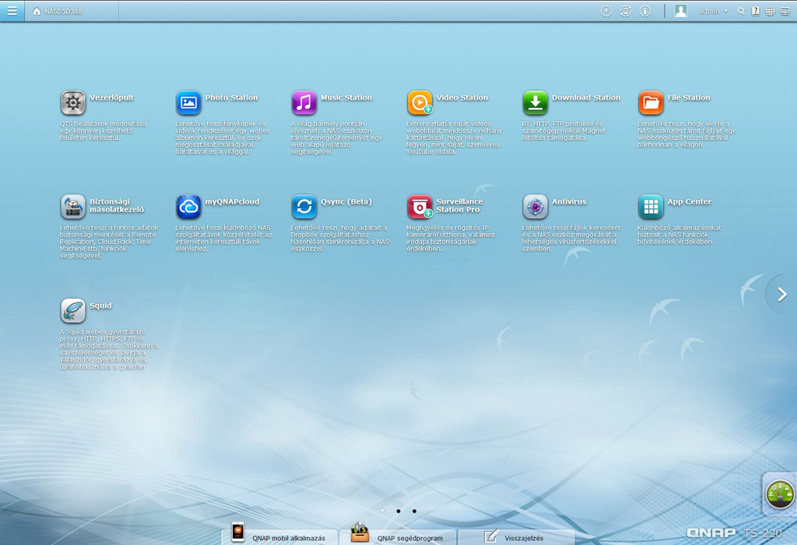Open the Vezérlőpult control panel icon
This screenshot has height=545, width=797.
[x=72, y=103]
